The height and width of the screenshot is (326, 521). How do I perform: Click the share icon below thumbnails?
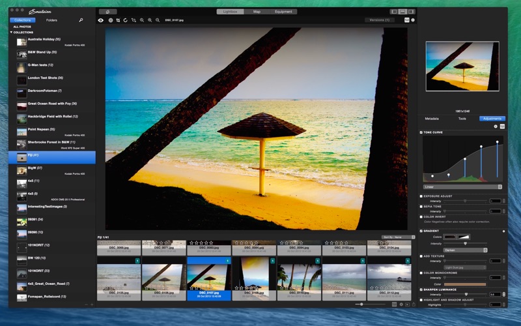414,304
